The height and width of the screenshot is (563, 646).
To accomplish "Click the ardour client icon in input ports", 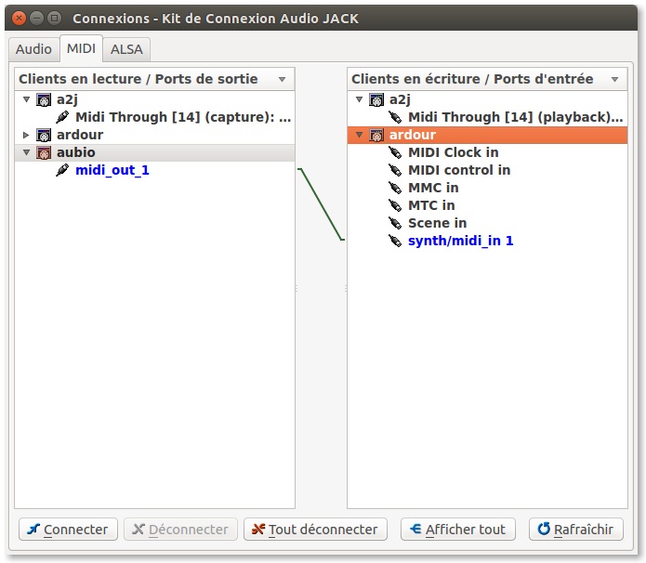I will (x=376, y=135).
